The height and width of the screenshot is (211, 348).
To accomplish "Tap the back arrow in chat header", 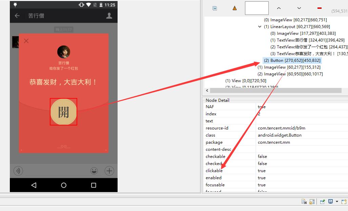I will click(x=17, y=16).
